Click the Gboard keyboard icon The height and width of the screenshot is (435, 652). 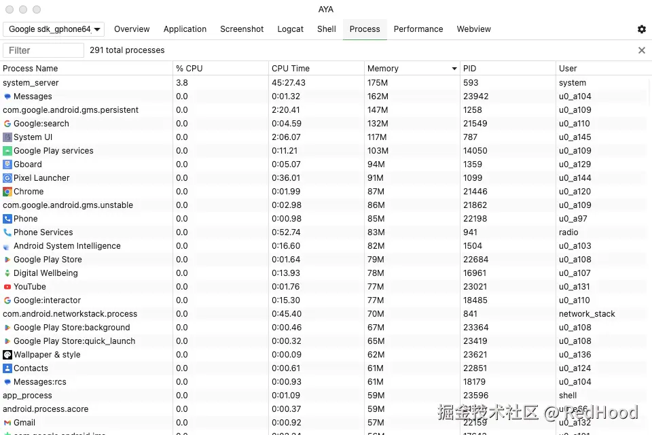(x=7, y=164)
